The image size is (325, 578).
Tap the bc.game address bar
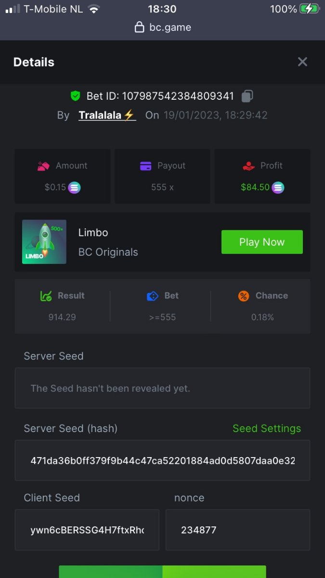tap(163, 27)
